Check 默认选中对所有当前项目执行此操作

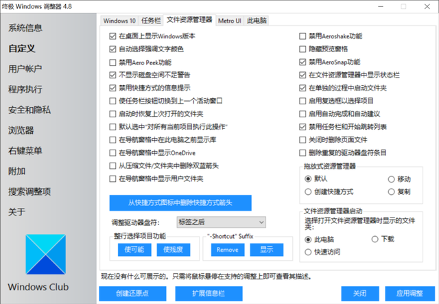(112, 127)
